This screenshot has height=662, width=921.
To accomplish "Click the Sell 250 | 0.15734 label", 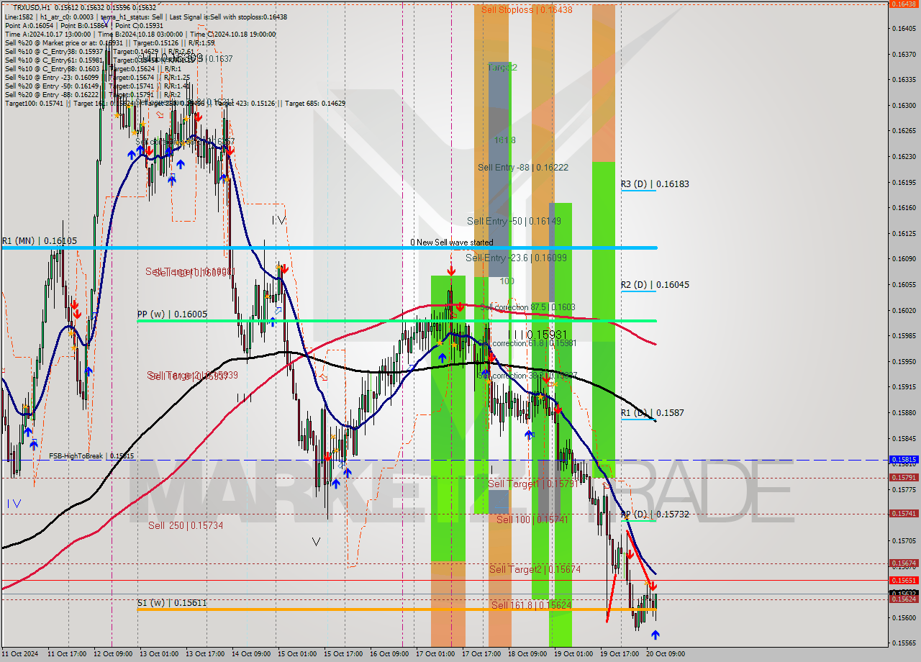I will point(186,526).
